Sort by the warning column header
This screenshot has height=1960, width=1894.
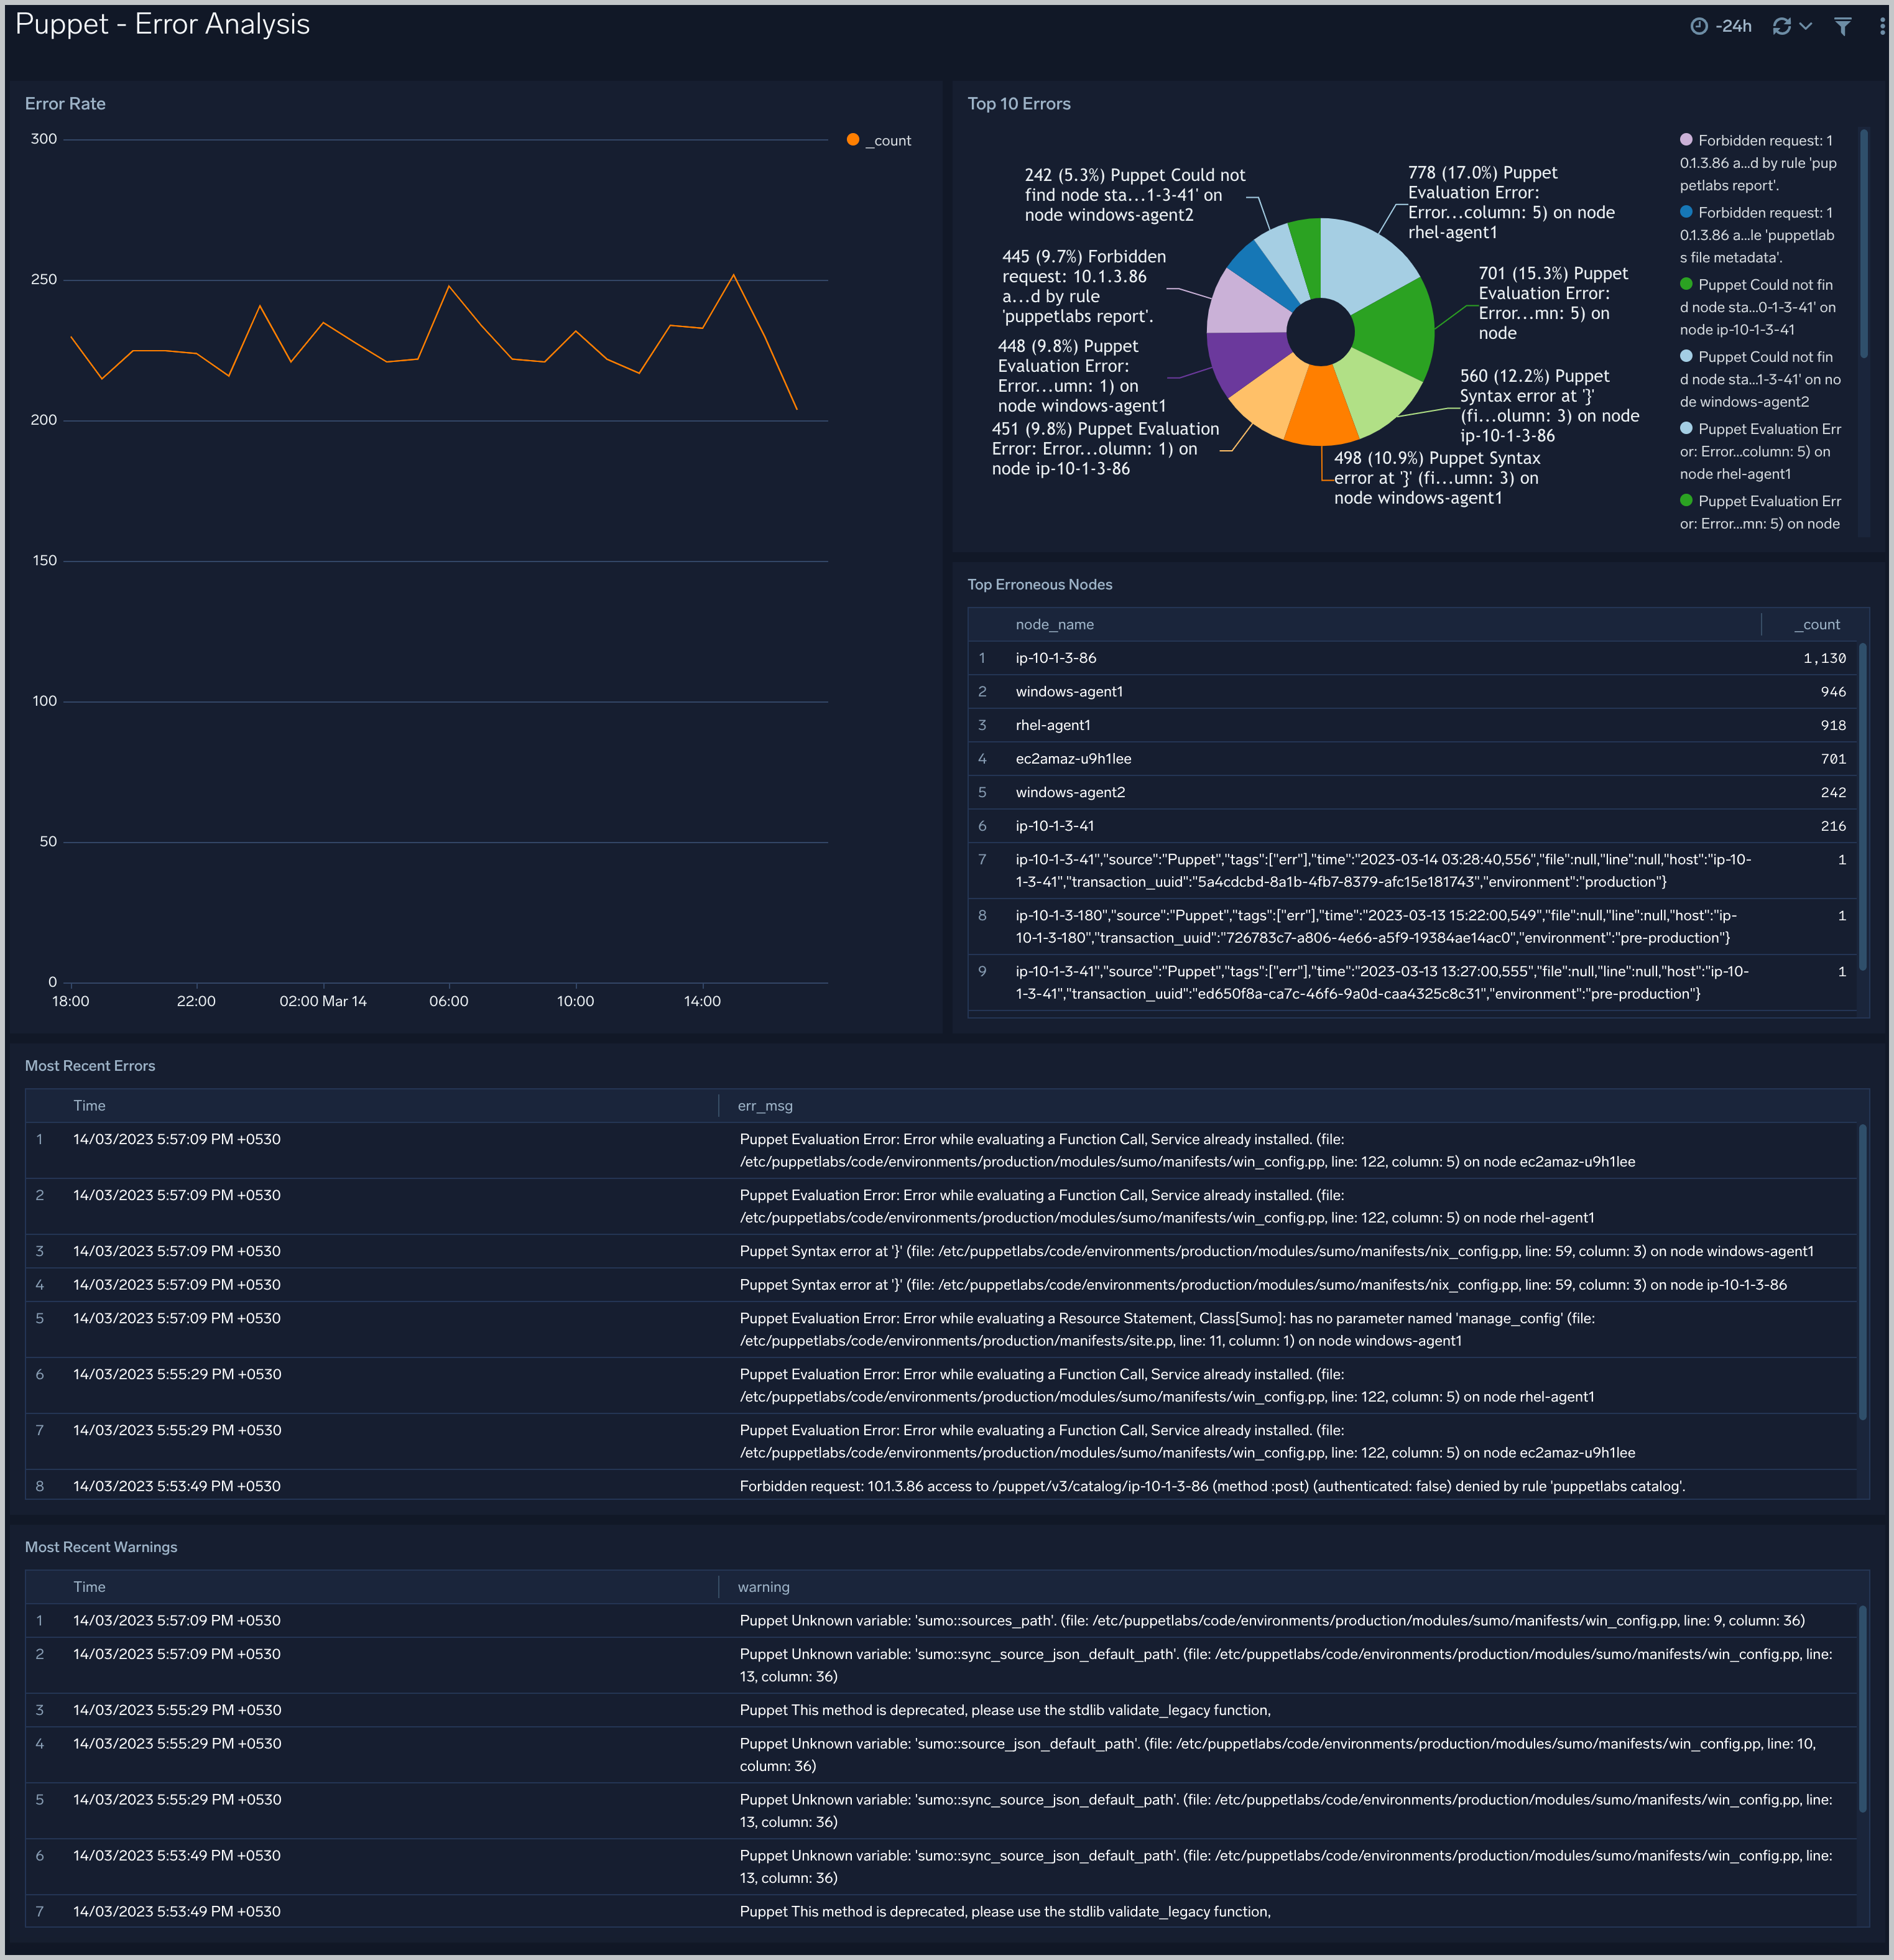click(763, 1587)
